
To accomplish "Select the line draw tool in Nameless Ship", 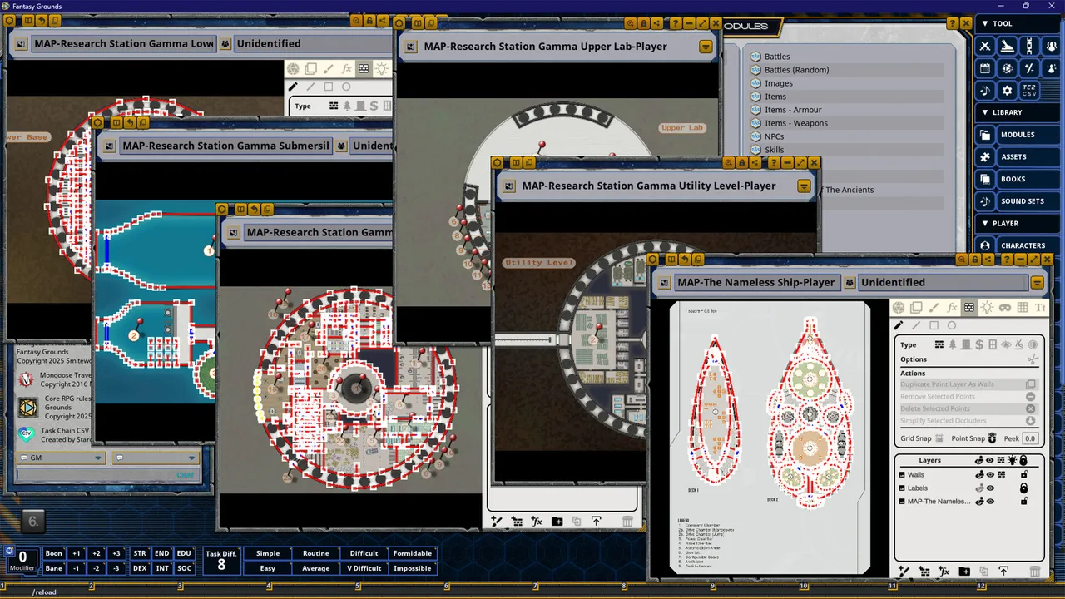I will (916, 325).
